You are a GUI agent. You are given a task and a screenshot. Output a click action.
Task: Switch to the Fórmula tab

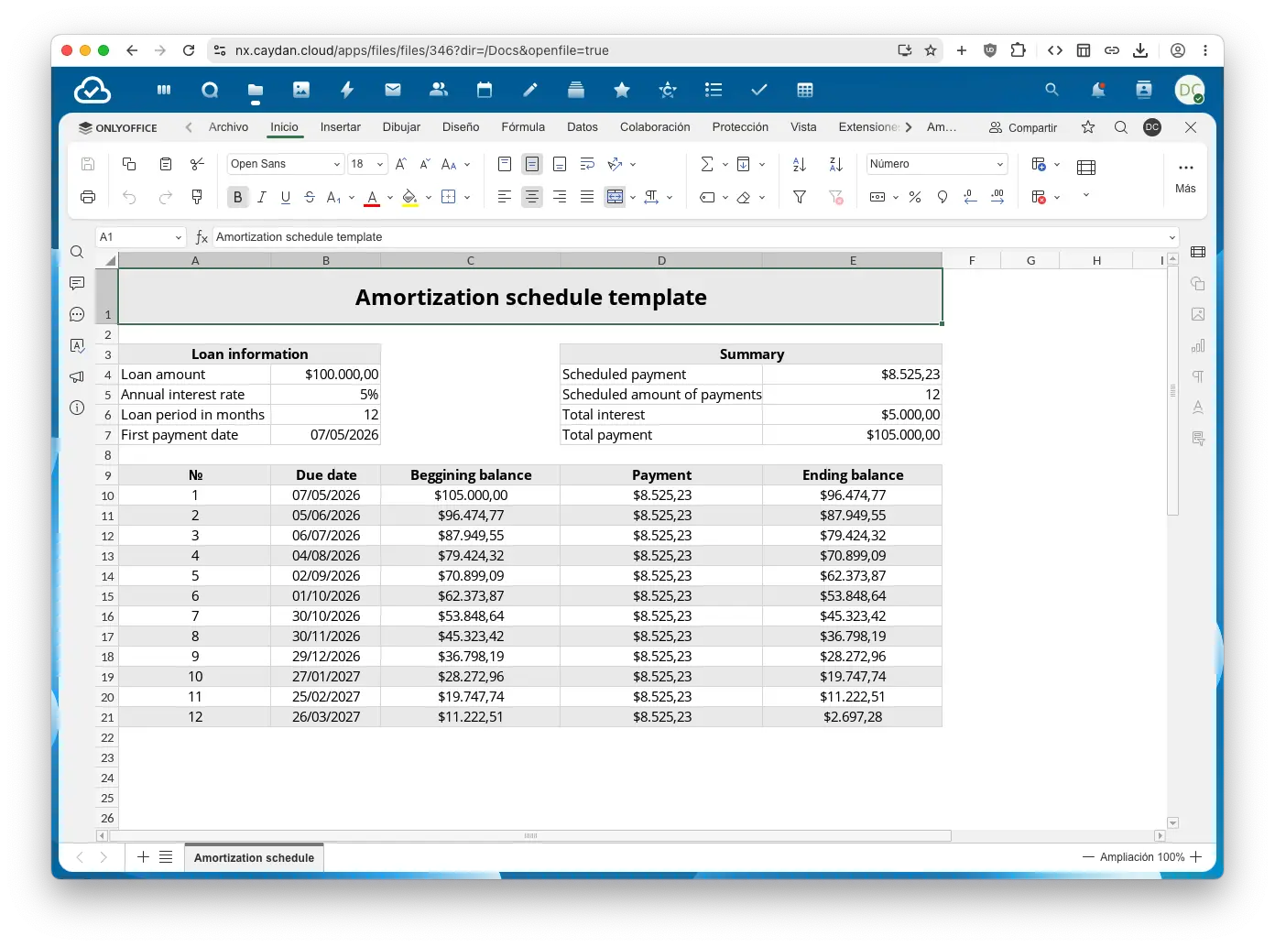pos(523,127)
